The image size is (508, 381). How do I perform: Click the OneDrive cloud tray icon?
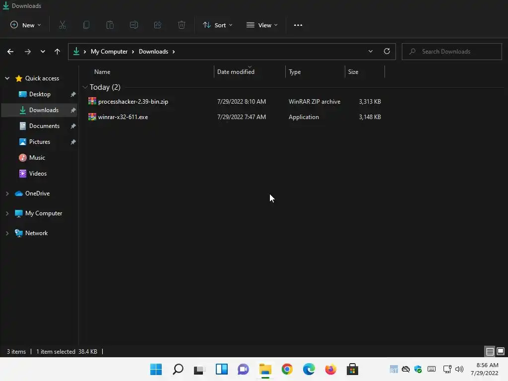406,369
